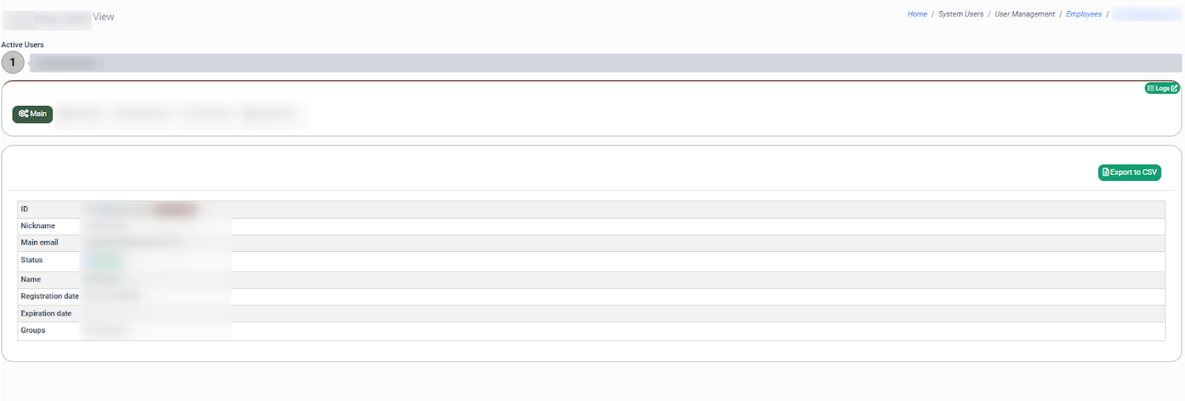
Task: Select the Groups row label
Action: pos(33,331)
